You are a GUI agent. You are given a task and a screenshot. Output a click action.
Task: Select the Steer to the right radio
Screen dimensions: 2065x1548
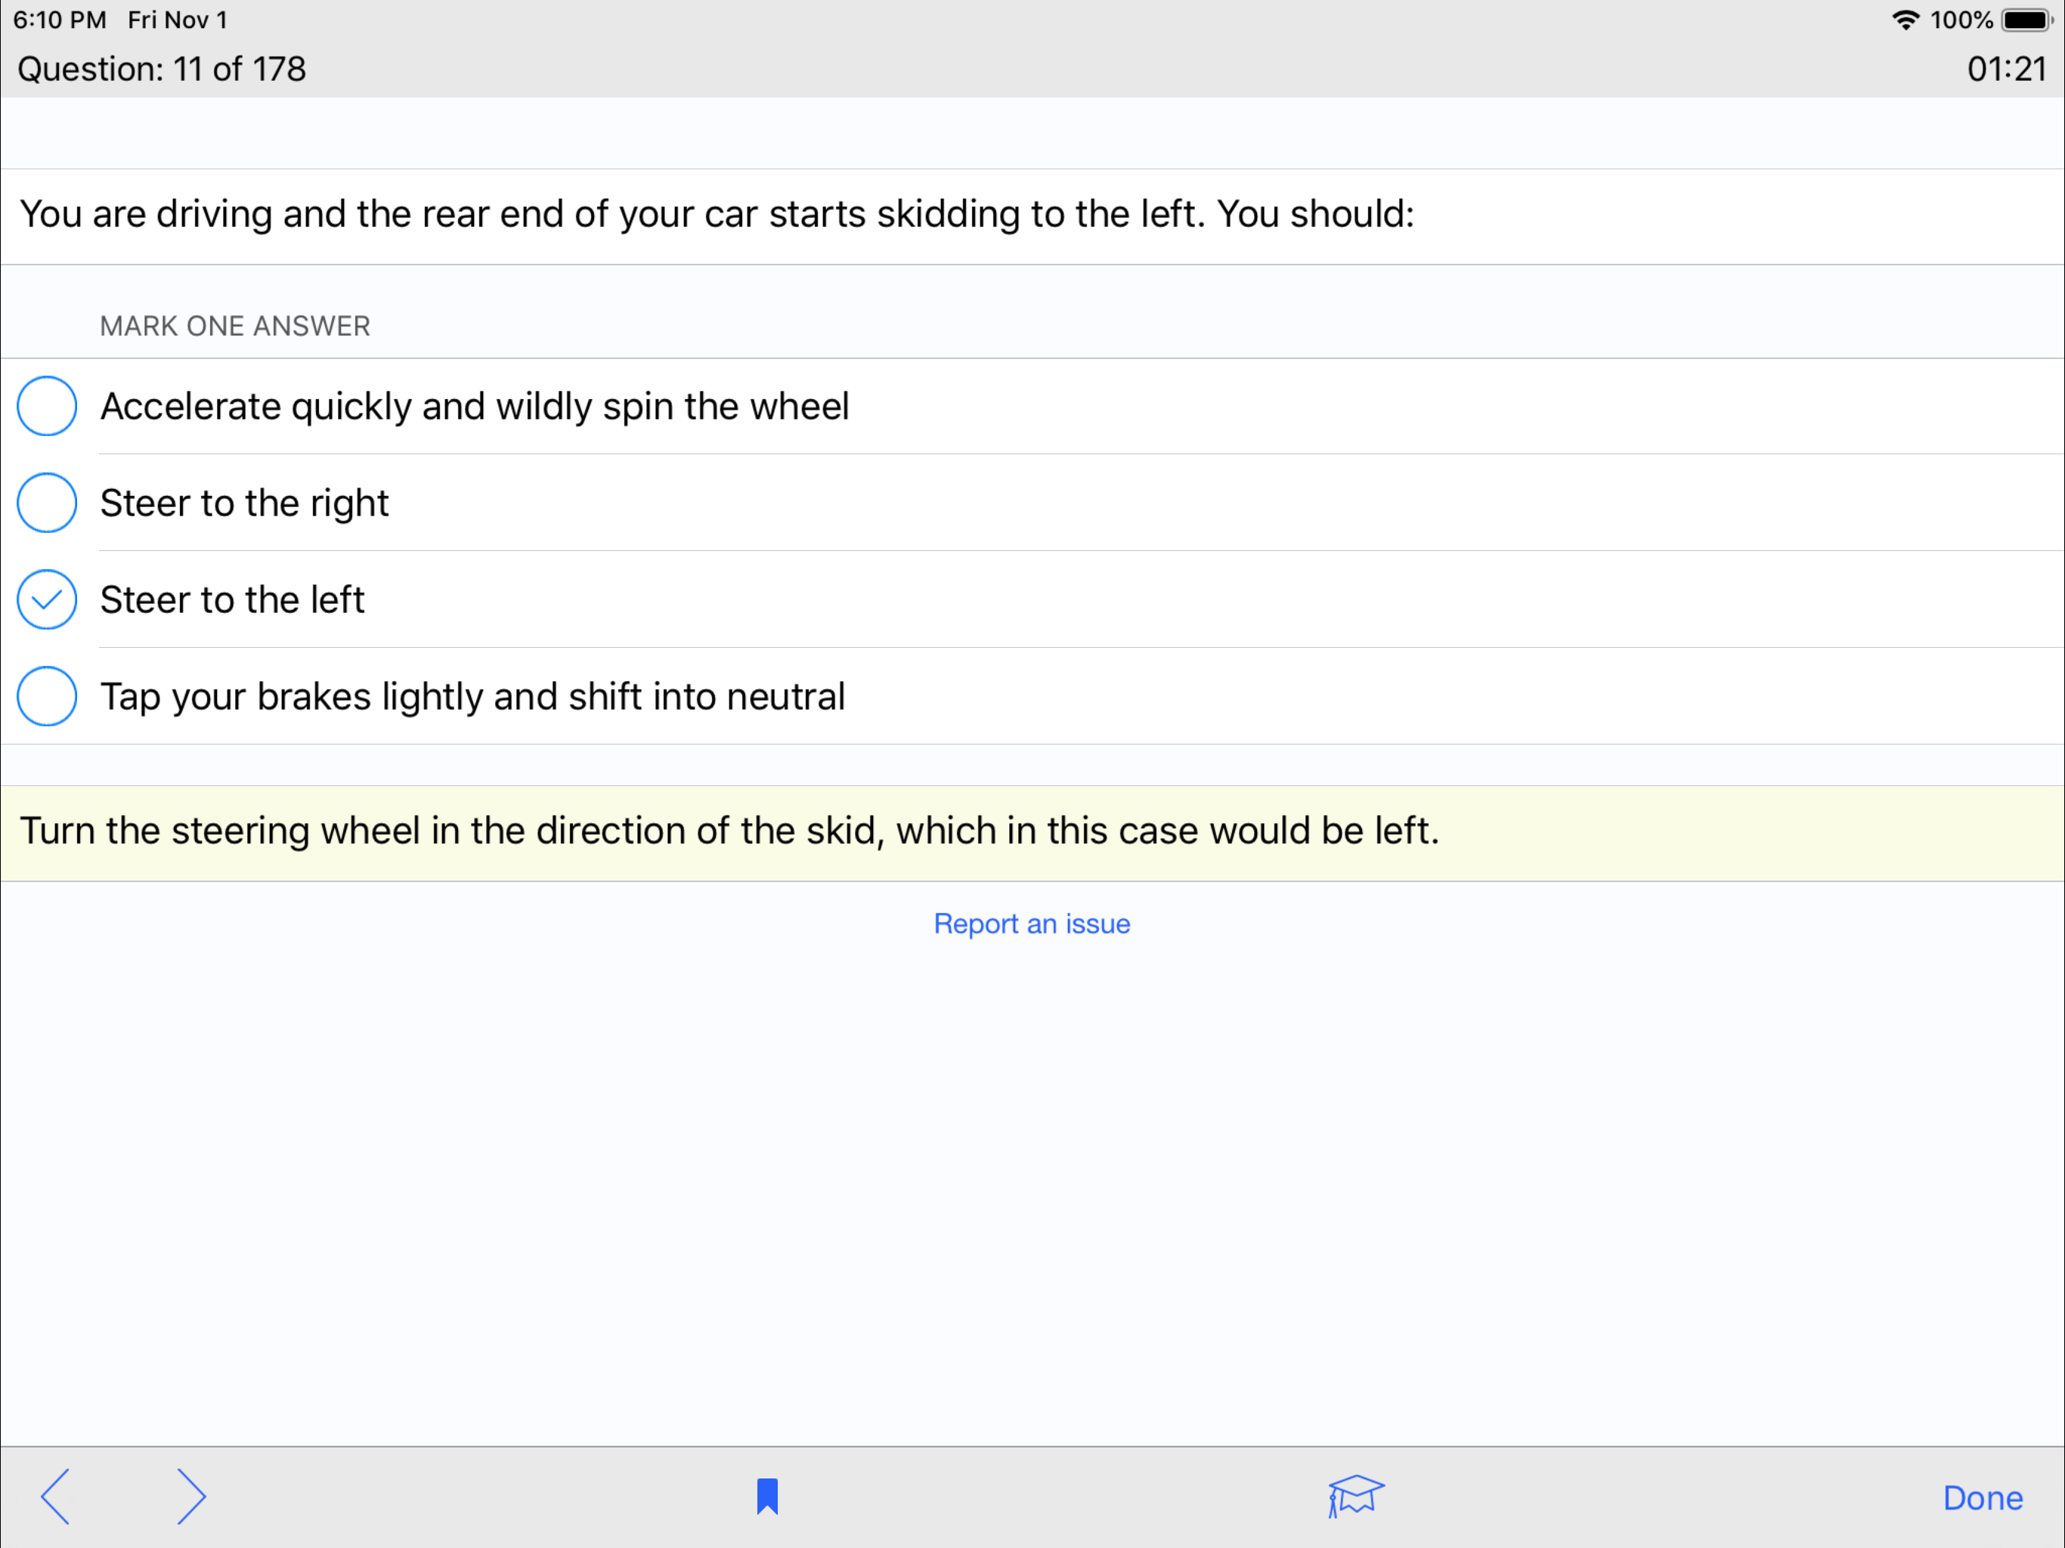pyautogui.click(x=47, y=503)
